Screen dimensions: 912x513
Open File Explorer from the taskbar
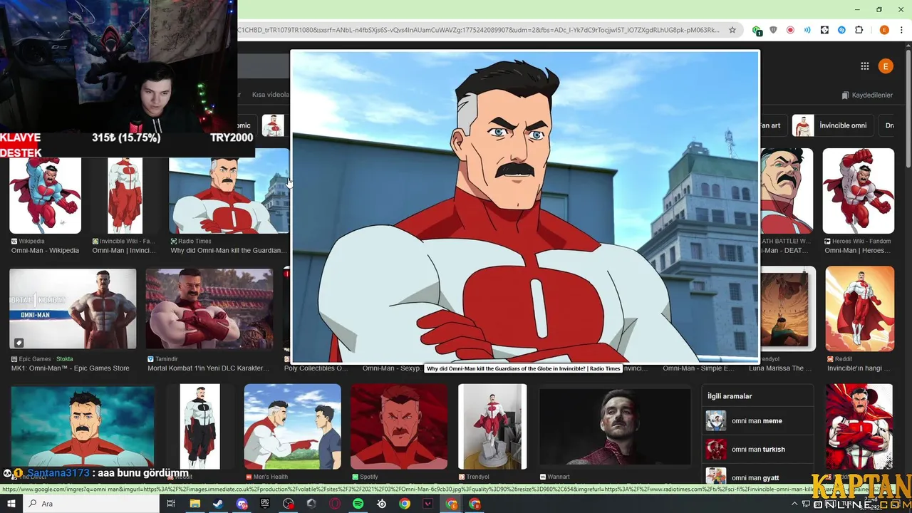point(195,504)
